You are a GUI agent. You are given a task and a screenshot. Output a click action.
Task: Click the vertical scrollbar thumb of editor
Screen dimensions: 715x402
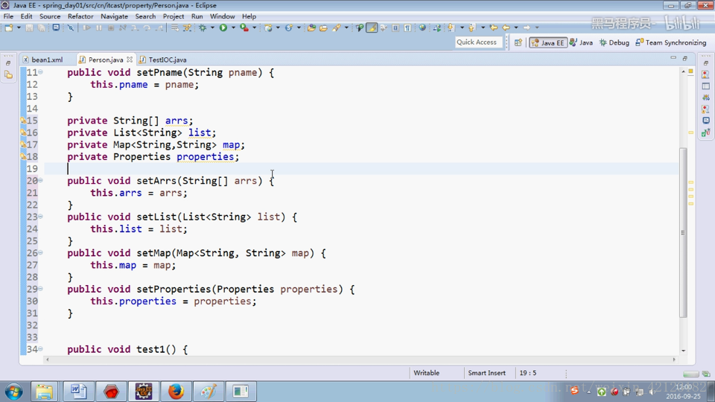pyautogui.click(x=683, y=232)
